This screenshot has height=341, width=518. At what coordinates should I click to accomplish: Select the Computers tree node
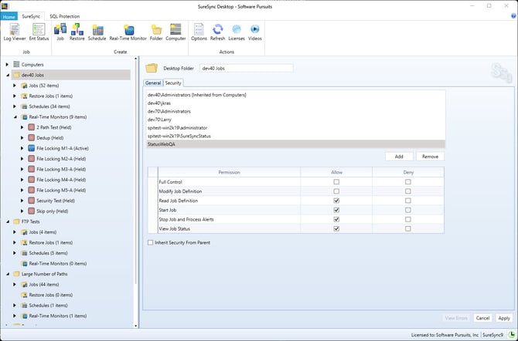click(32, 65)
